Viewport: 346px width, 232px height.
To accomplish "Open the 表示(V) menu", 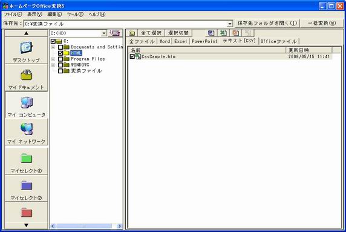I will pyautogui.click(x=34, y=15).
